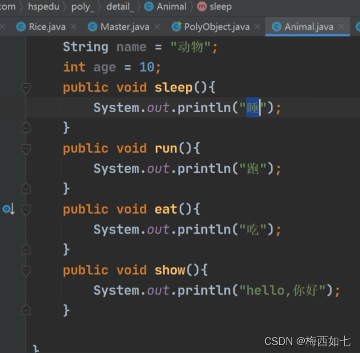
Task: Open poly_ in the breadcrumb path
Action: pos(82,7)
